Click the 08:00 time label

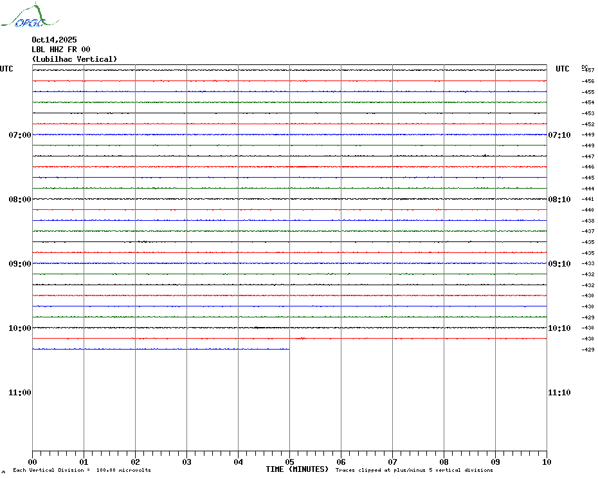(x=20, y=200)
